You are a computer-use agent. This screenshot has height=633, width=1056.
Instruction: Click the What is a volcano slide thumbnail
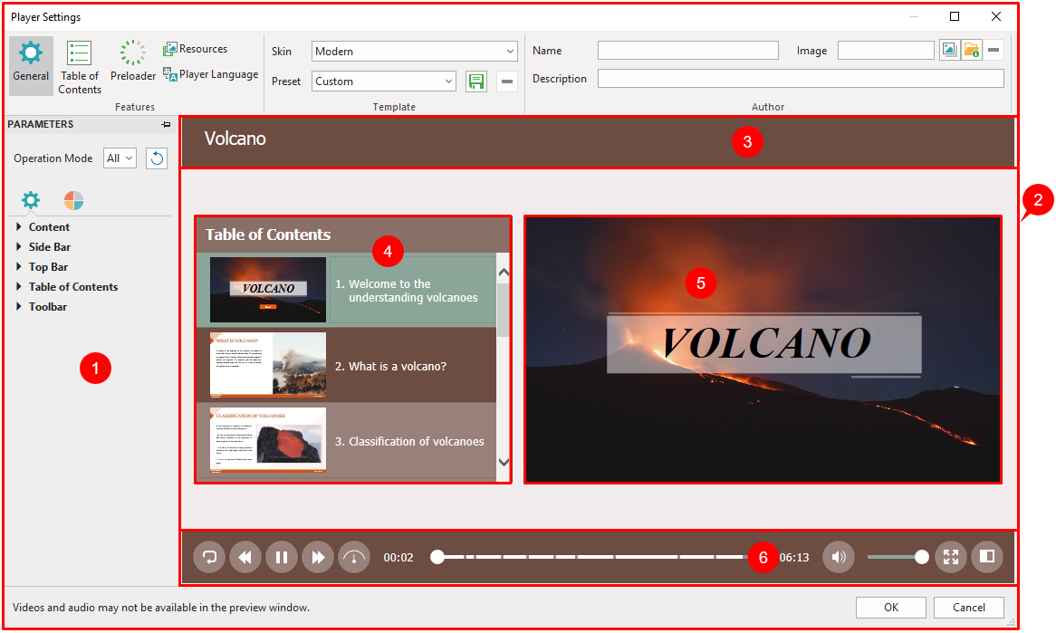(x=268, y=365)
